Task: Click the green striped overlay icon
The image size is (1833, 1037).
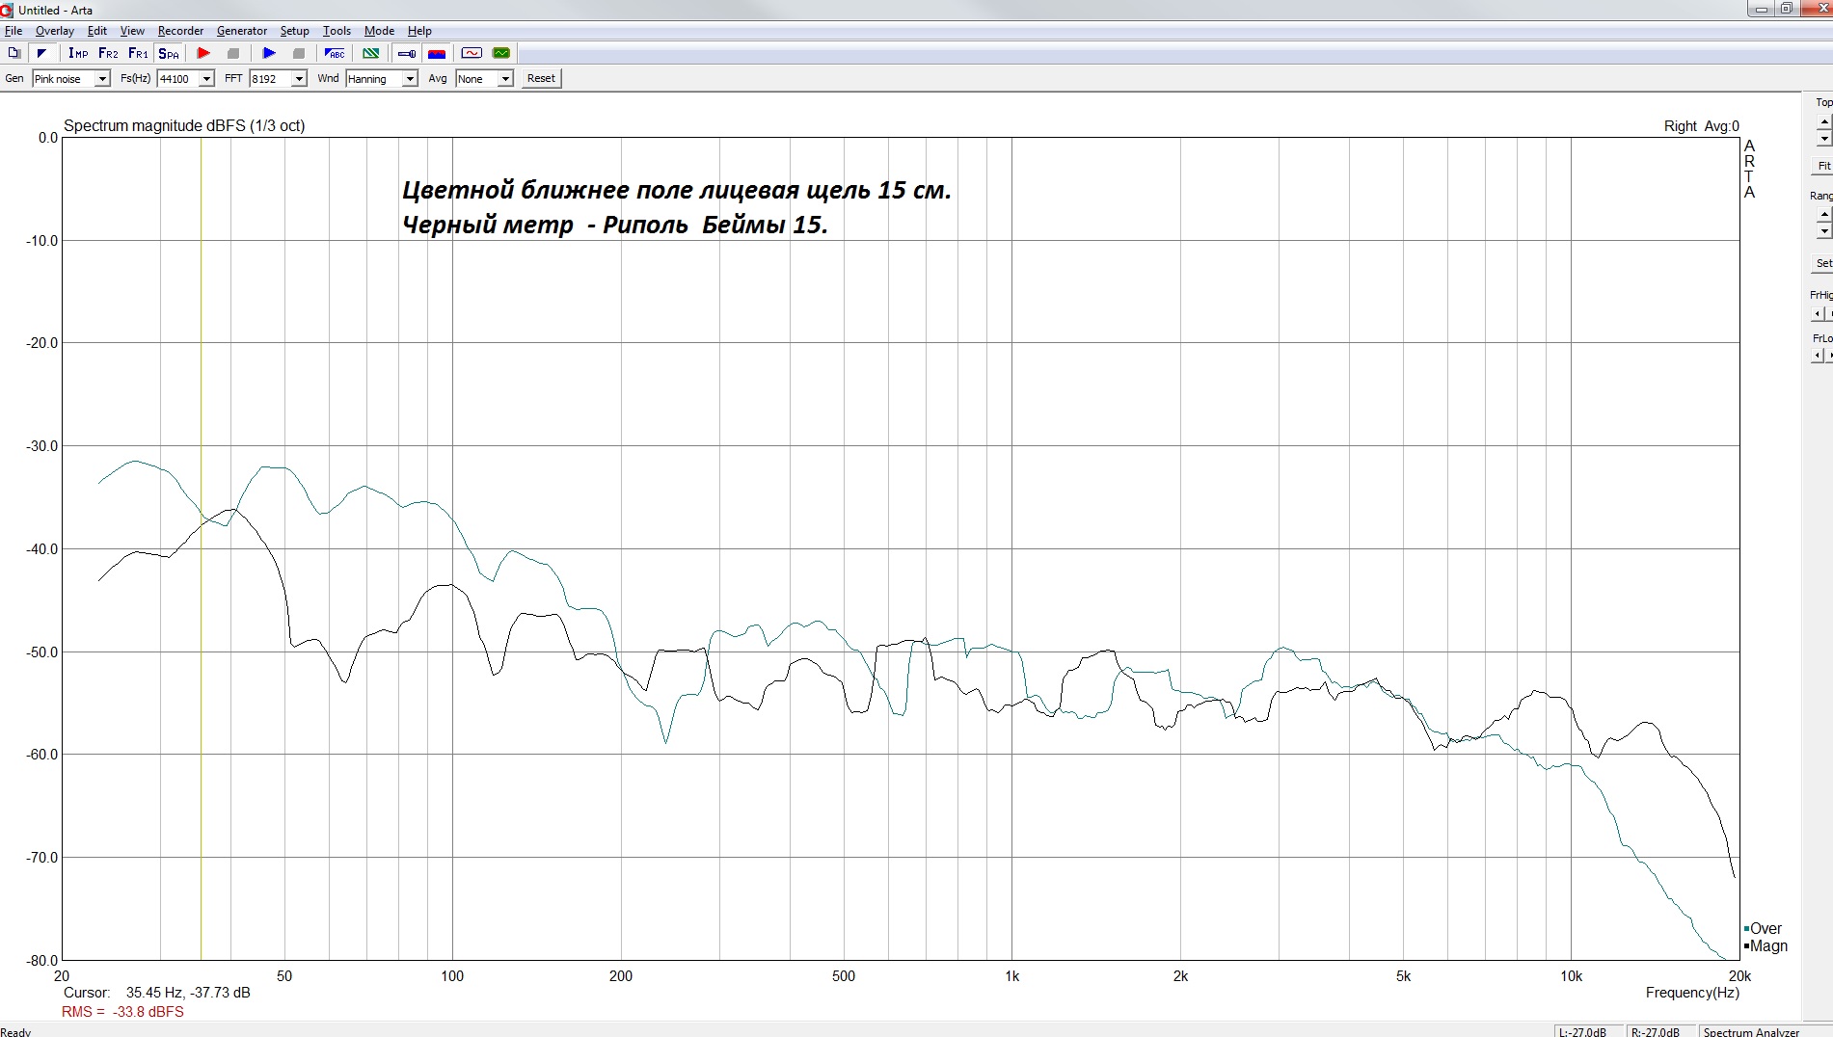Action: [370, 53]
